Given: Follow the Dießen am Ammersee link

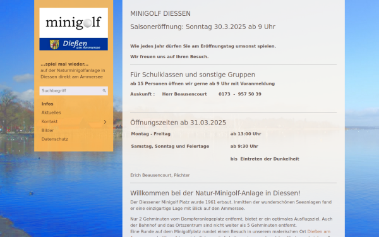Looking at the screenshot, I should click(318, 231).
